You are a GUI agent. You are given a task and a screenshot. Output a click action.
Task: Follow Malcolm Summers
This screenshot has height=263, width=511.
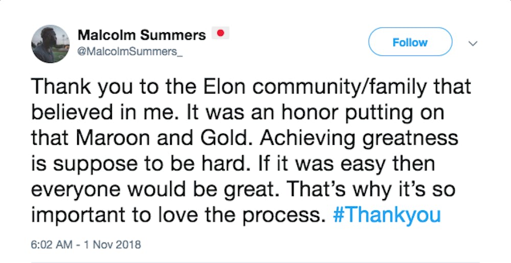[x=410, y=42]
